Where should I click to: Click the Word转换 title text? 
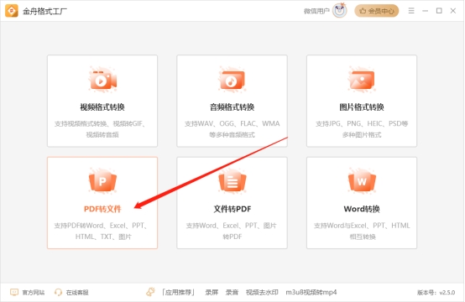pyautogui.click(x=362, y=209)
